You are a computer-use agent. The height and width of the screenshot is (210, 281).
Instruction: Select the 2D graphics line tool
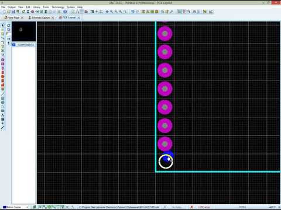[3, 94]
